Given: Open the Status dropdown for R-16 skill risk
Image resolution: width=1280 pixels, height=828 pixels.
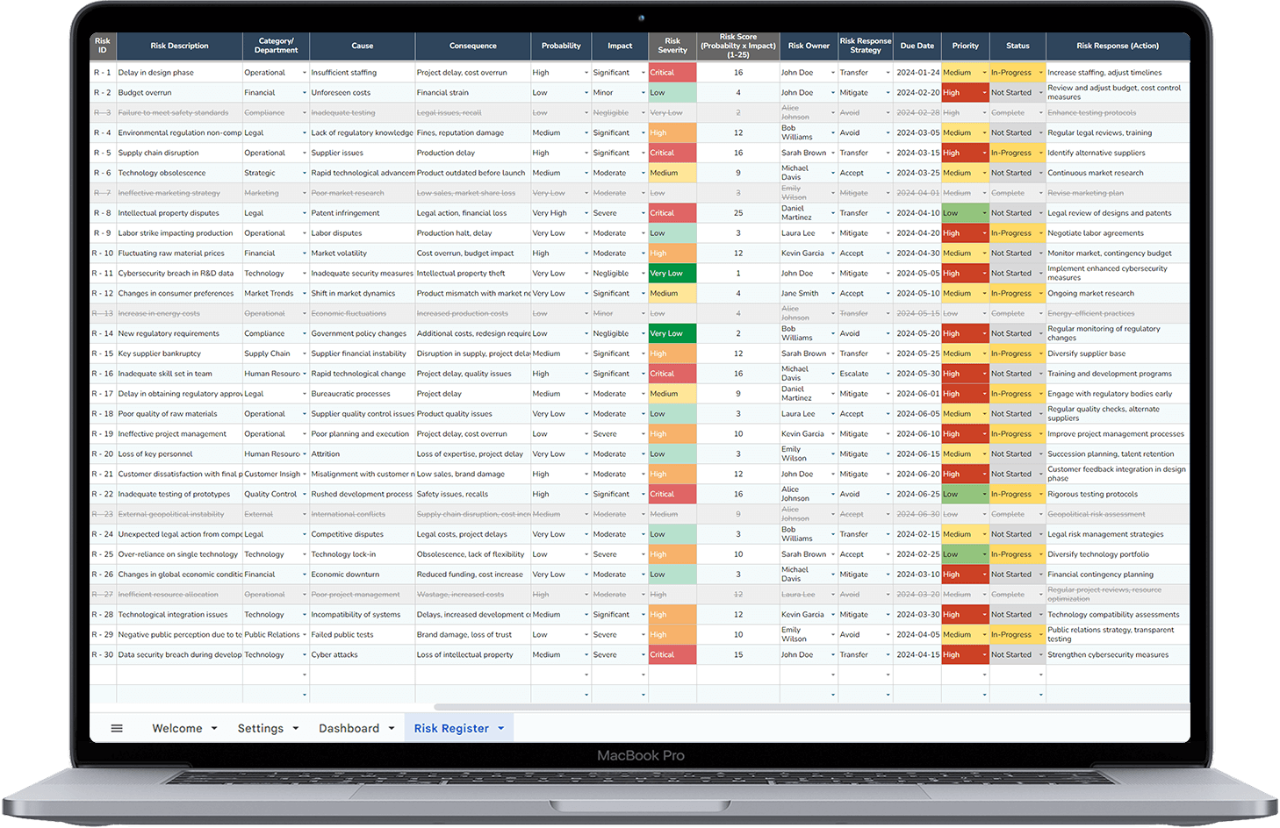Looking at the screenshot, I should 1041,373.
